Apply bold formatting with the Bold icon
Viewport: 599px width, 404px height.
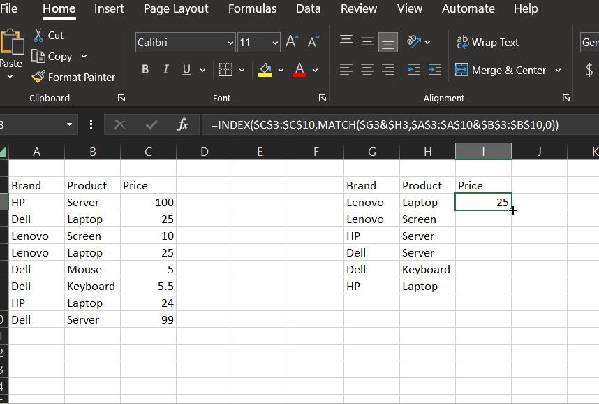(145, 69)
